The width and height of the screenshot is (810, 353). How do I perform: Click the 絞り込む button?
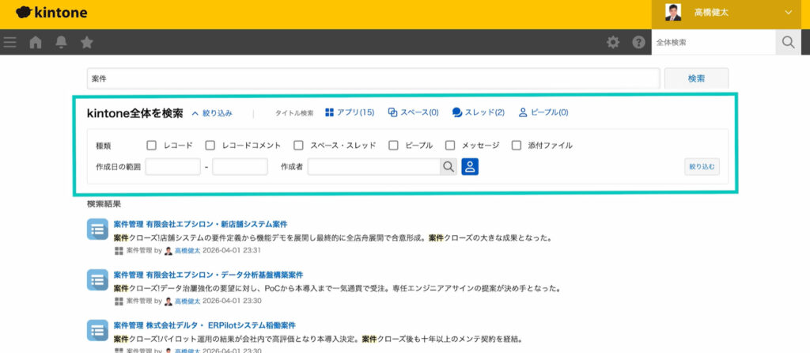[702, 166]
